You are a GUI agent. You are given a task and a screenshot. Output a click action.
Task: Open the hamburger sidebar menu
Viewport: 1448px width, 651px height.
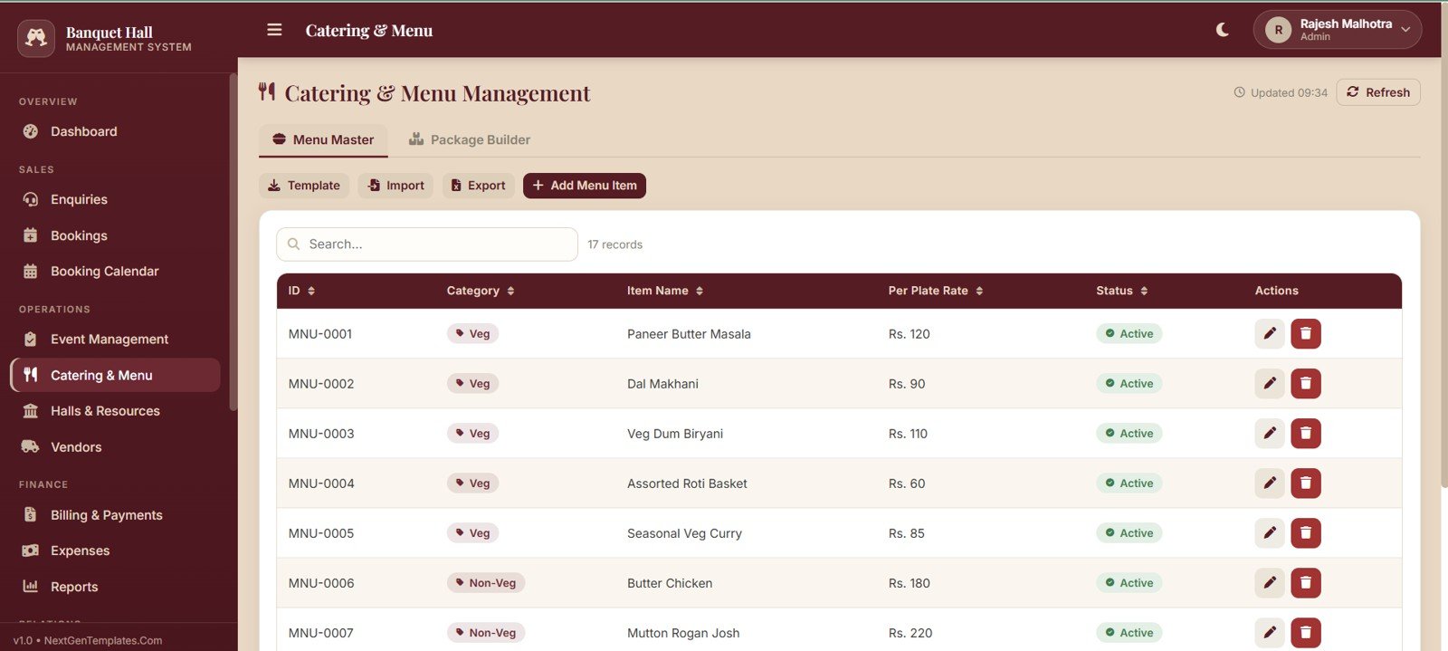click(274, 30)
